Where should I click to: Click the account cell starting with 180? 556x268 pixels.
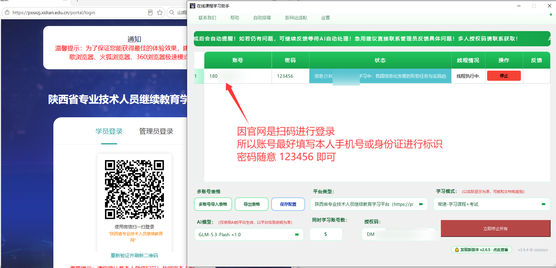pos(238,76)
